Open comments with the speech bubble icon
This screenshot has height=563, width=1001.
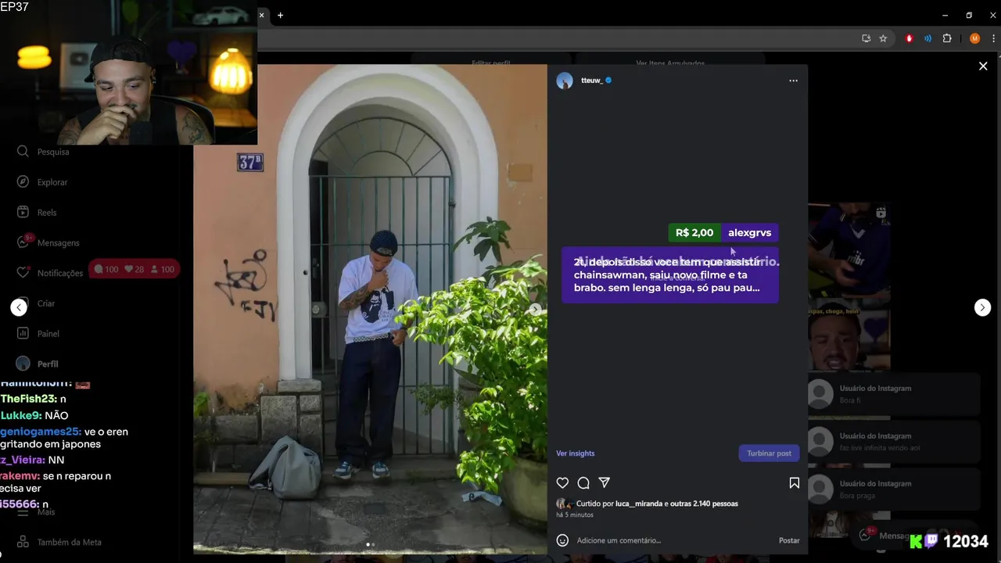pyautogui.click(x=583, y=483)
